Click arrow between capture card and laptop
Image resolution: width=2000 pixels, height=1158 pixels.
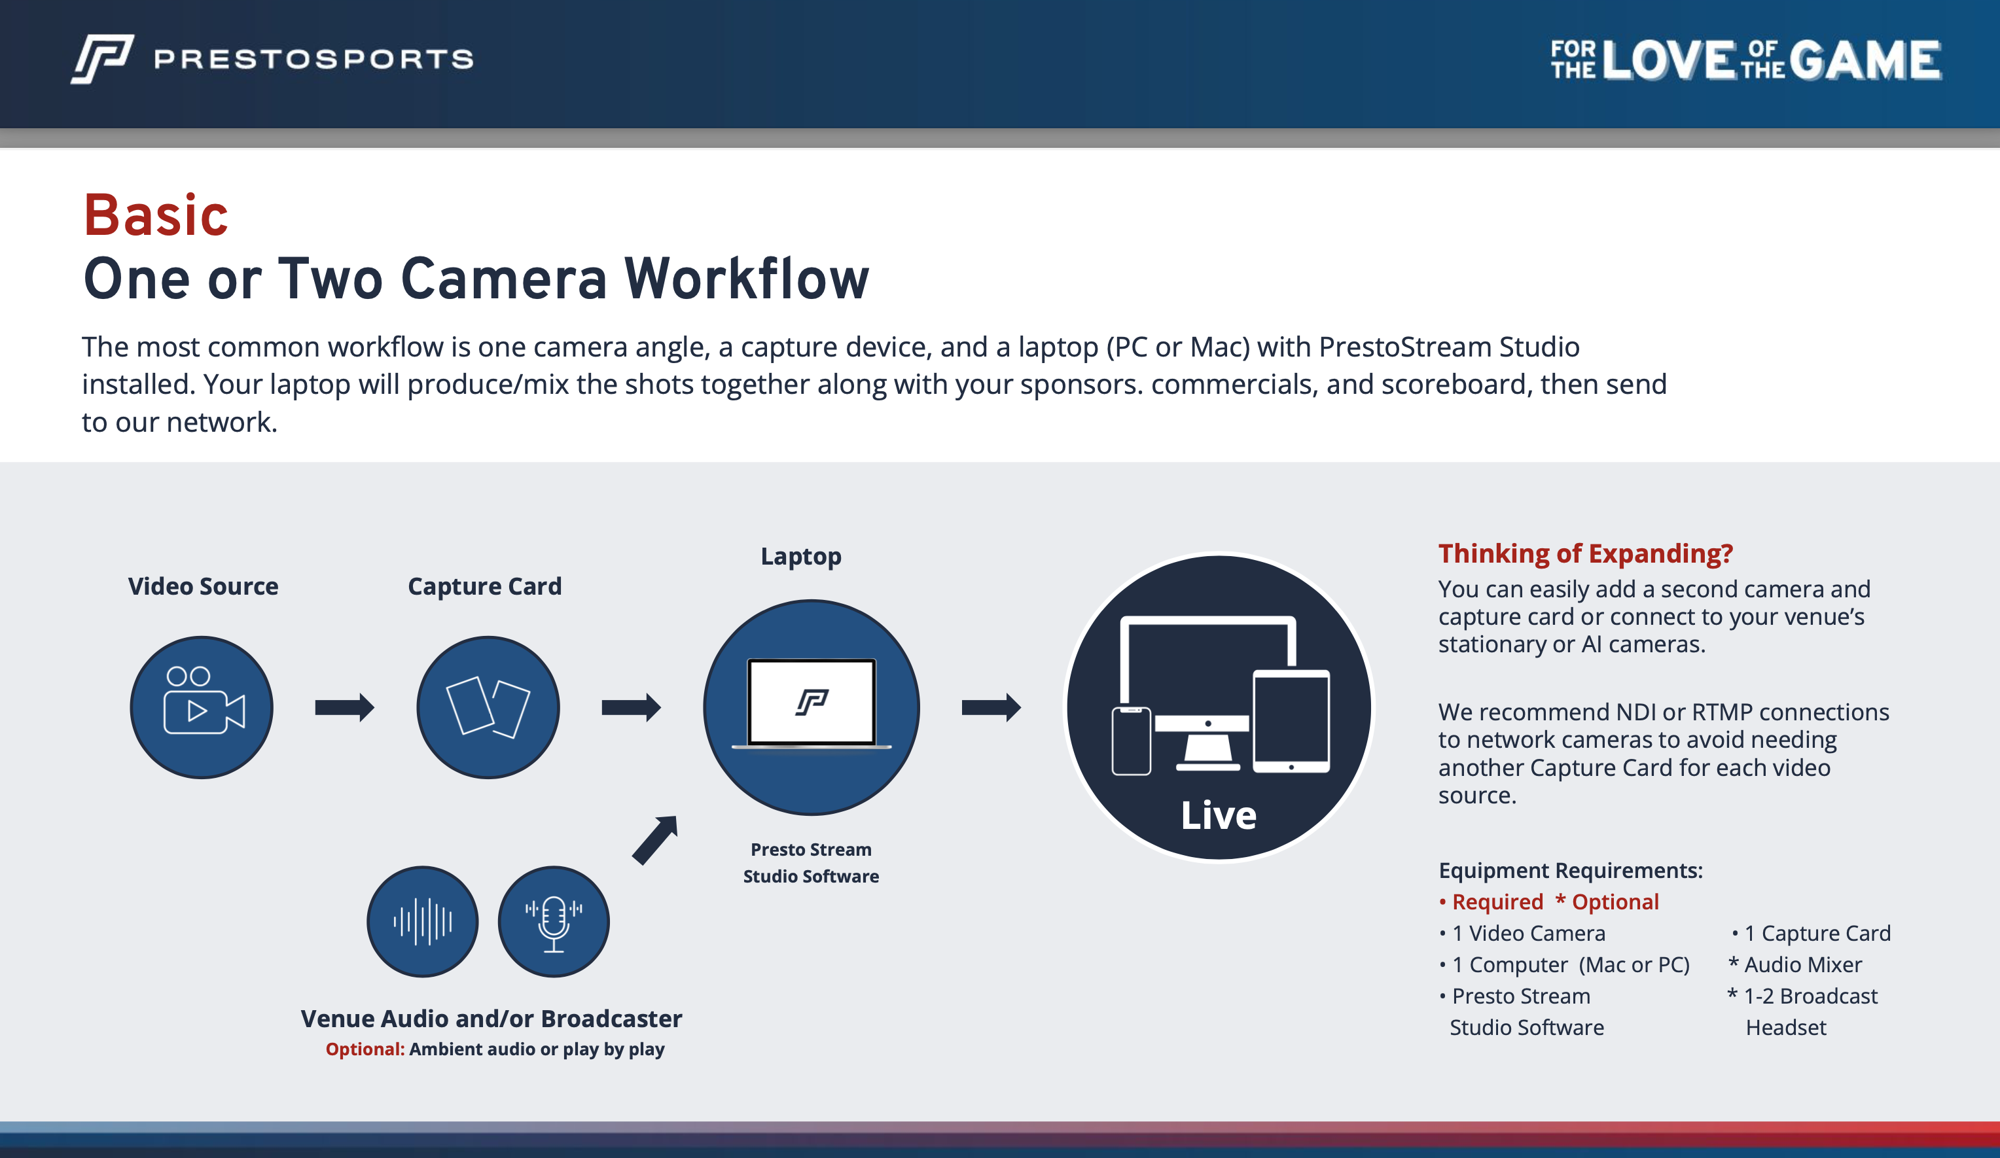[631, 707]
